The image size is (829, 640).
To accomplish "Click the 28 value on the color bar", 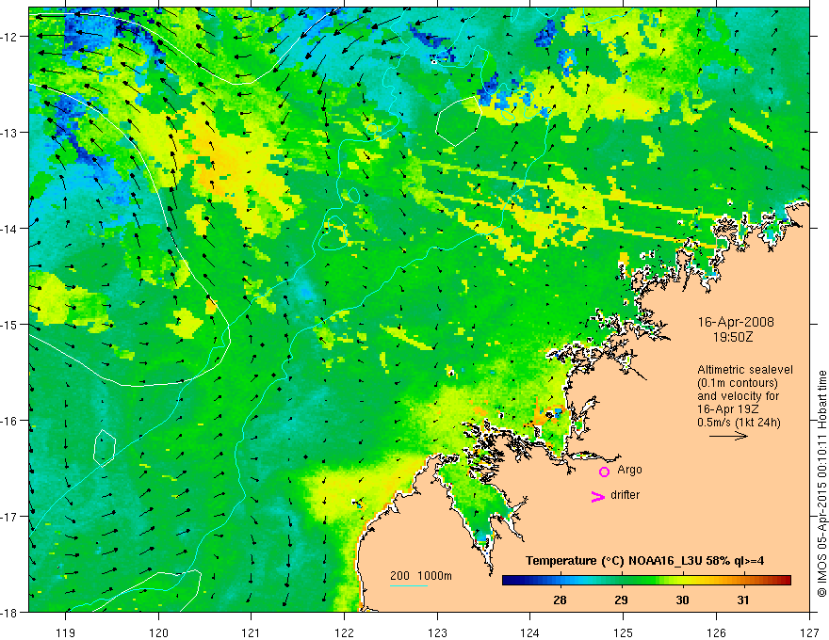I will click(x=560, y=600).
